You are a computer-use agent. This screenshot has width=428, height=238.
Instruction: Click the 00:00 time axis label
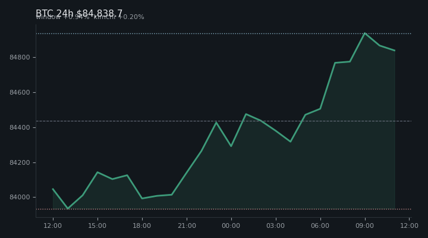[x=231, y=226]
